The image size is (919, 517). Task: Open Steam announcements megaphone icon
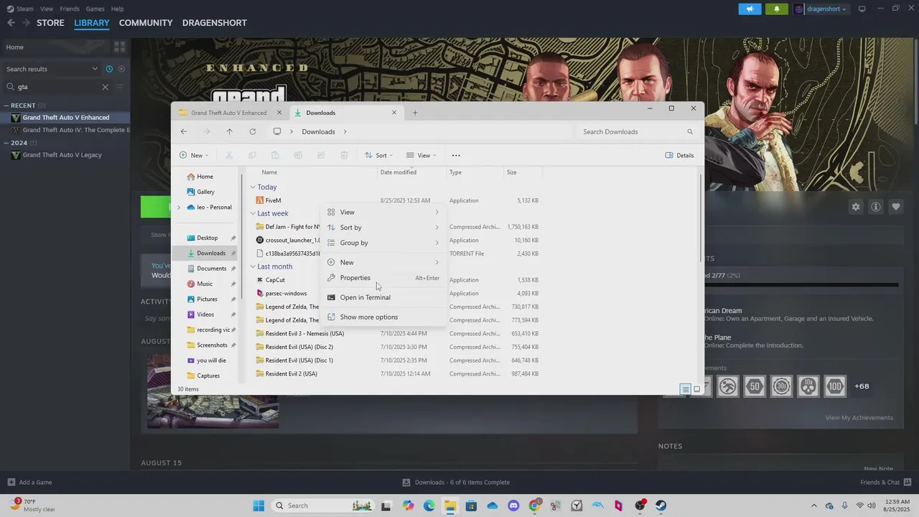tap(750, 9)
